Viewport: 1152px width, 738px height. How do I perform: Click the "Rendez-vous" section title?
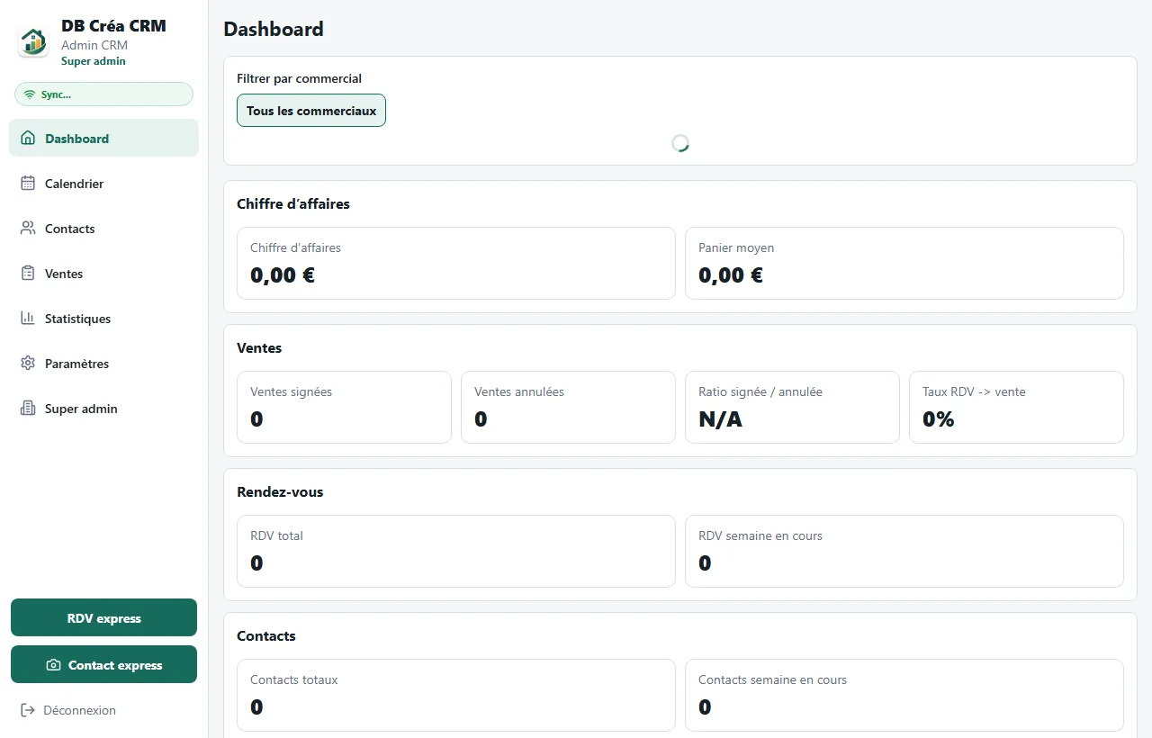(280, 492)
